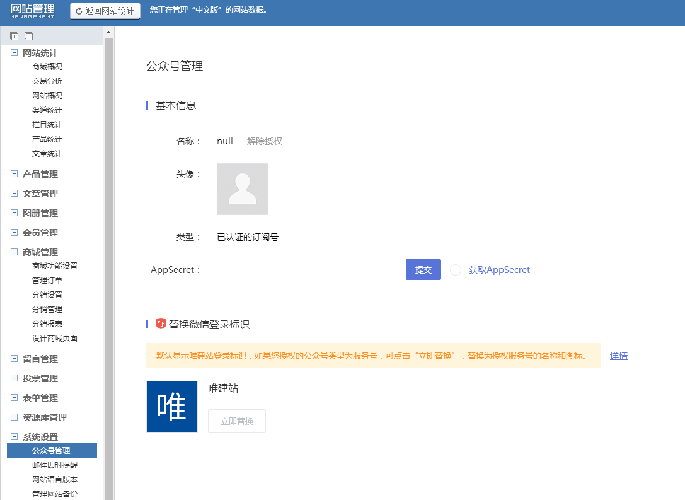Image resolution: width=685 pixels, height=500 pixels.
Task: Click the 网站管理 logo
Action: [32, 11]
